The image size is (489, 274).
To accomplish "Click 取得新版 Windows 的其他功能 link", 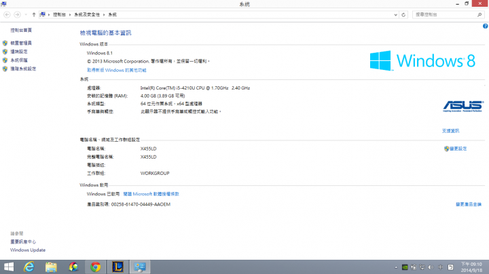I will pyautogui.click(x=117, y=71).
